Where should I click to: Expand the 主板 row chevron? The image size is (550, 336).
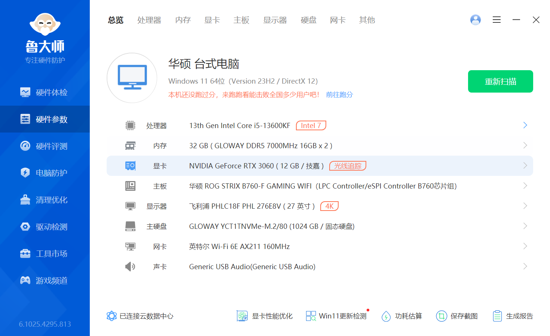coord(525,186)
